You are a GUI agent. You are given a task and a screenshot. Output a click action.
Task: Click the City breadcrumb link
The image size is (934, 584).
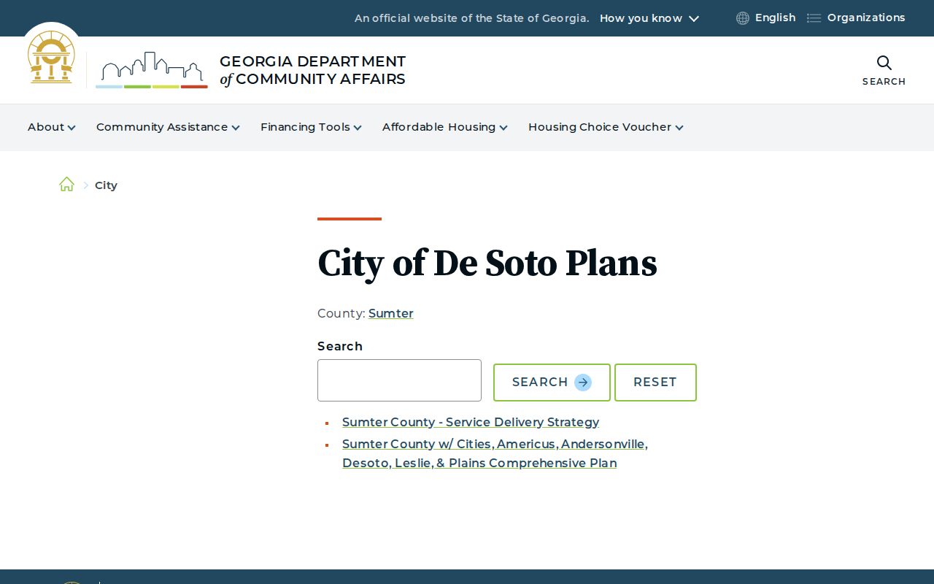[x=106, y=185]
